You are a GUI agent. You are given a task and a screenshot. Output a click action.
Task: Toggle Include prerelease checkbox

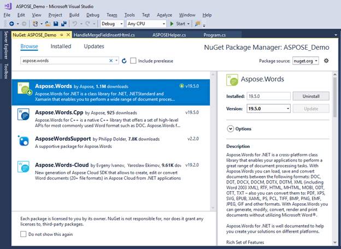133,61
